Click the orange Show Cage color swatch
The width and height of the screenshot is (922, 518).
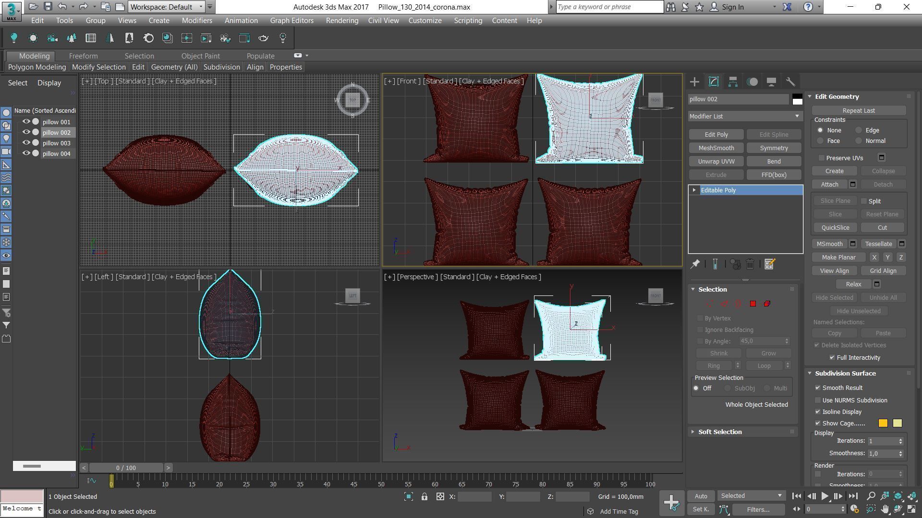(883, 424)
